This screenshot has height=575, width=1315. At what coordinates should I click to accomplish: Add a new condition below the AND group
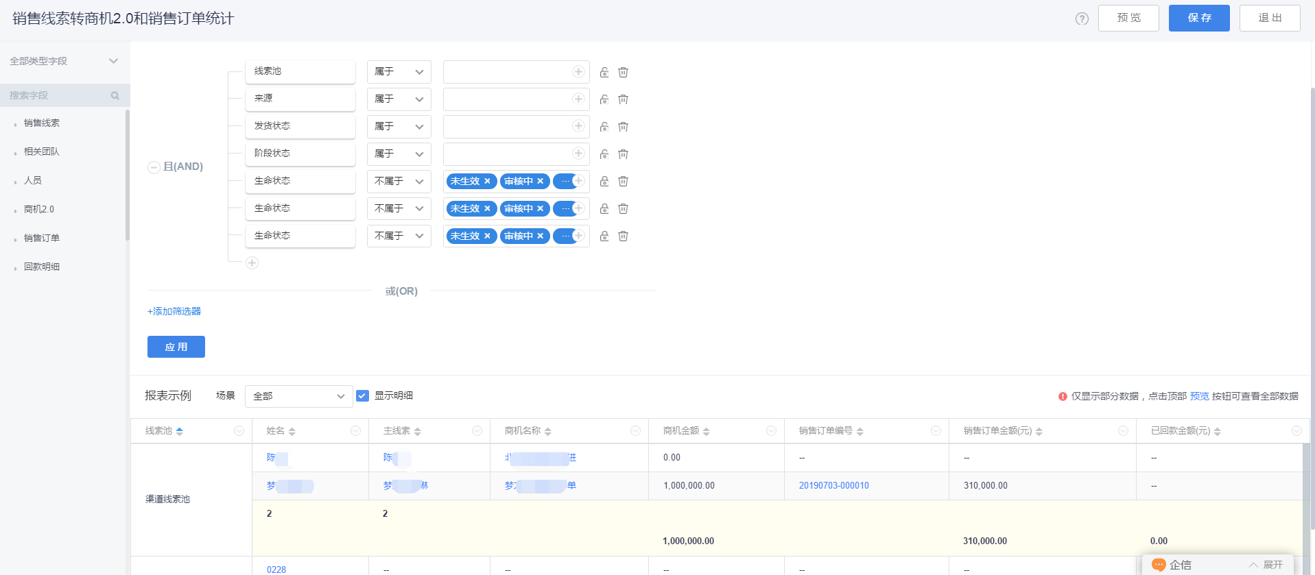point(252,262)
